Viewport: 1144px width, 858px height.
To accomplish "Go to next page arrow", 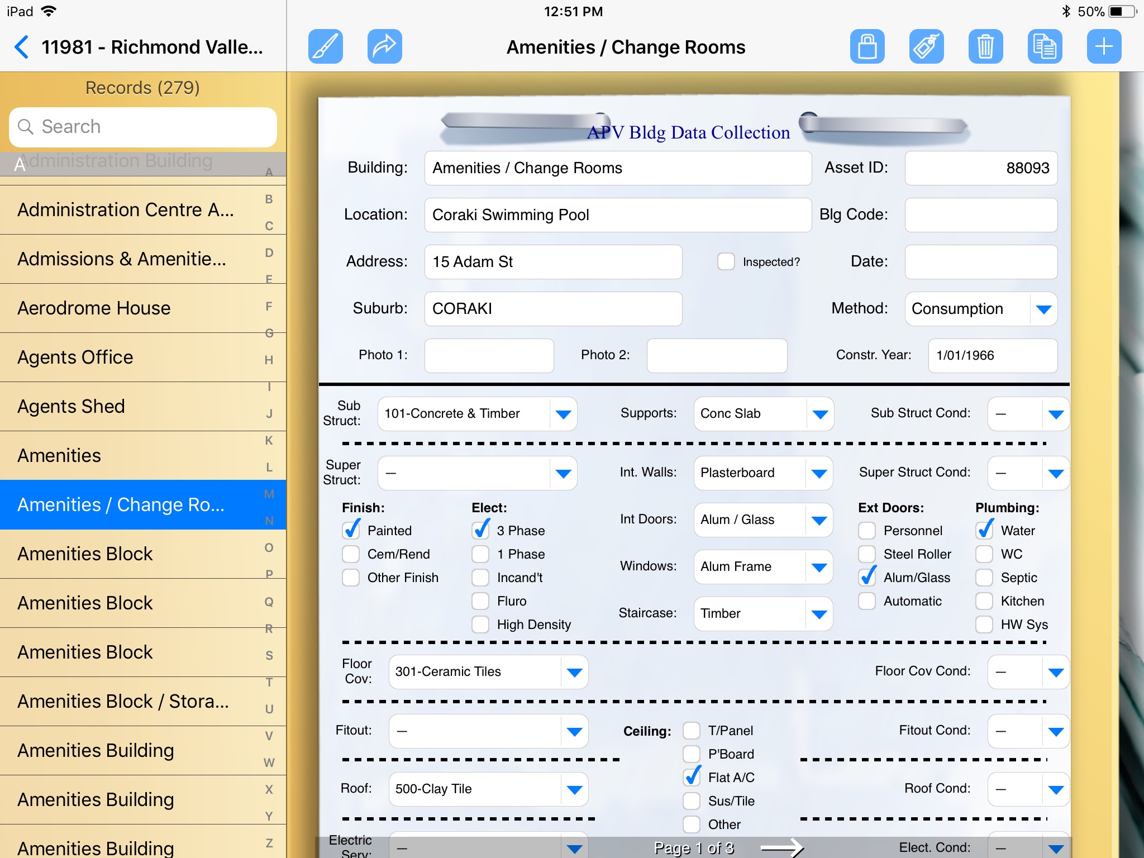I will coord(782,848).
